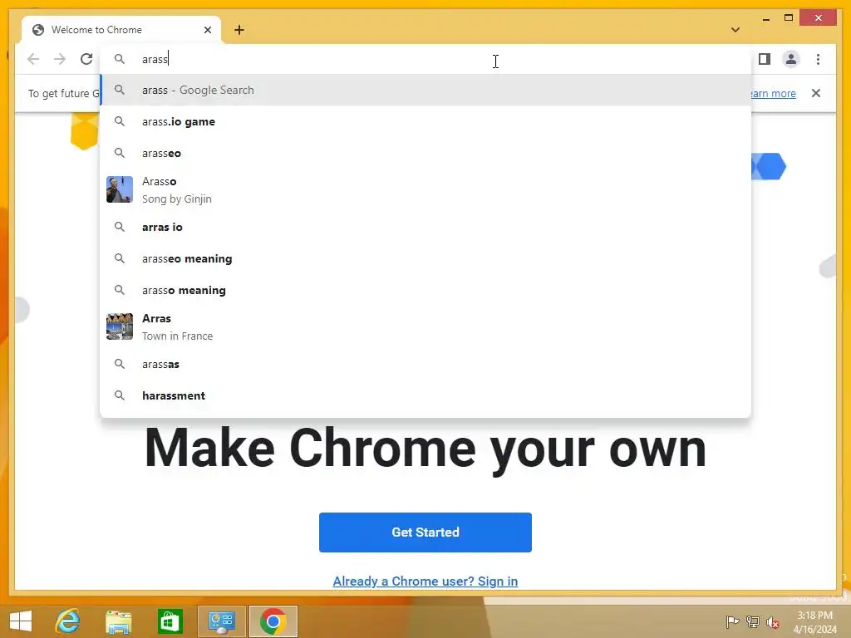The width and height of the screenshot is (851, 638).
Task: Select the 'arras io' suggestion
Action: click(x=425, y=227)
